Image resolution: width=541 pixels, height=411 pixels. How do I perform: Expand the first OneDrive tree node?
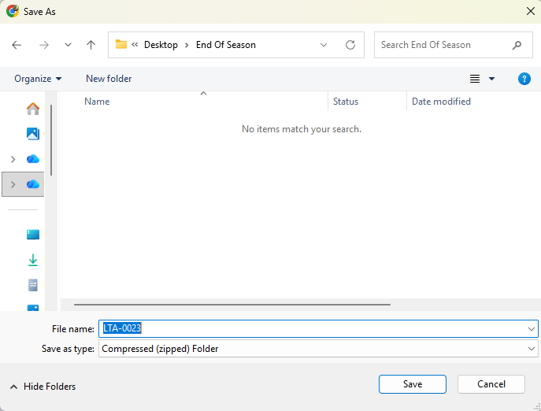[13, 159]
